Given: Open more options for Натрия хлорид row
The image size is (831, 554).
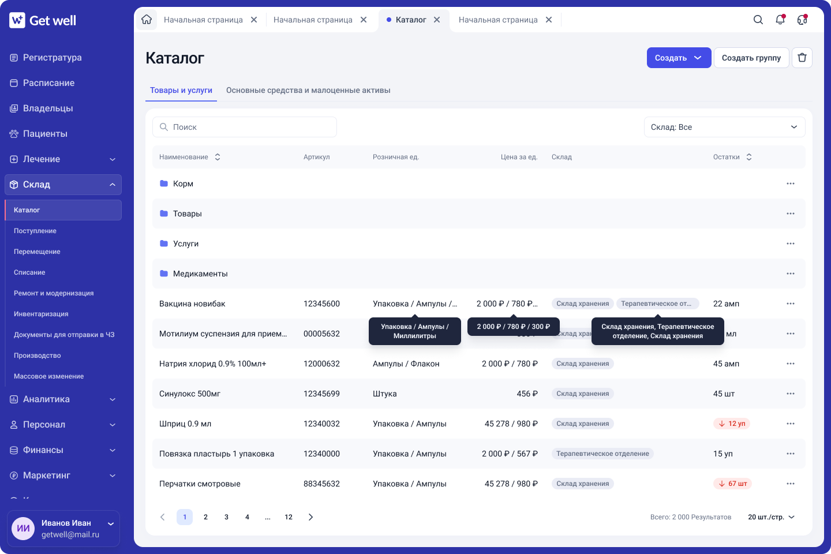Looking at the screenshot, I should [x=791, y=364].
